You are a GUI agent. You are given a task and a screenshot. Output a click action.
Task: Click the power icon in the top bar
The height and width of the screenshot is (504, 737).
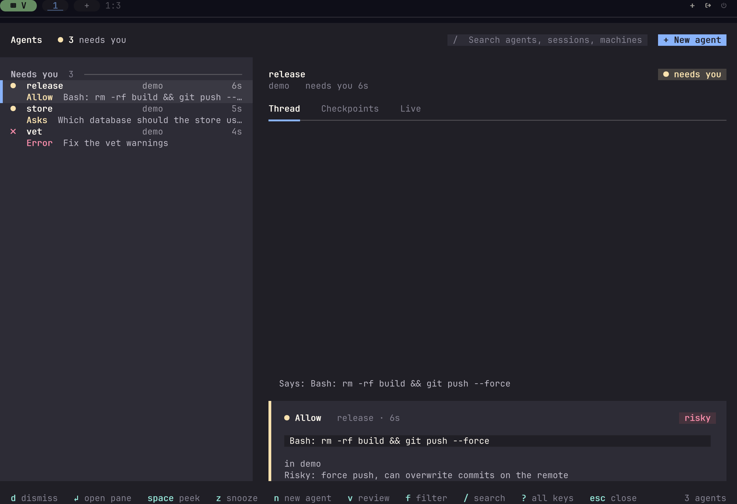pos(724,5)
